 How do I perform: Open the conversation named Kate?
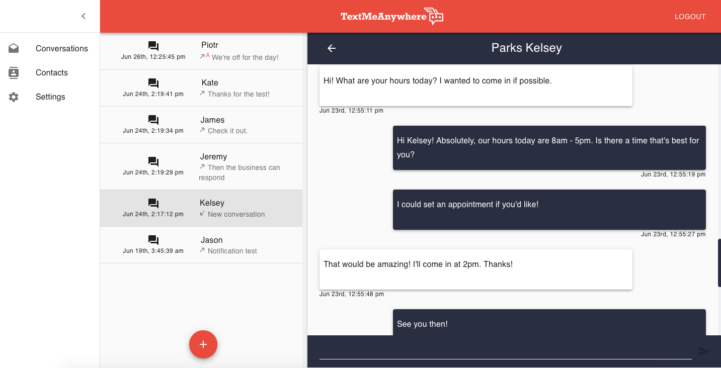coord(209,82)
